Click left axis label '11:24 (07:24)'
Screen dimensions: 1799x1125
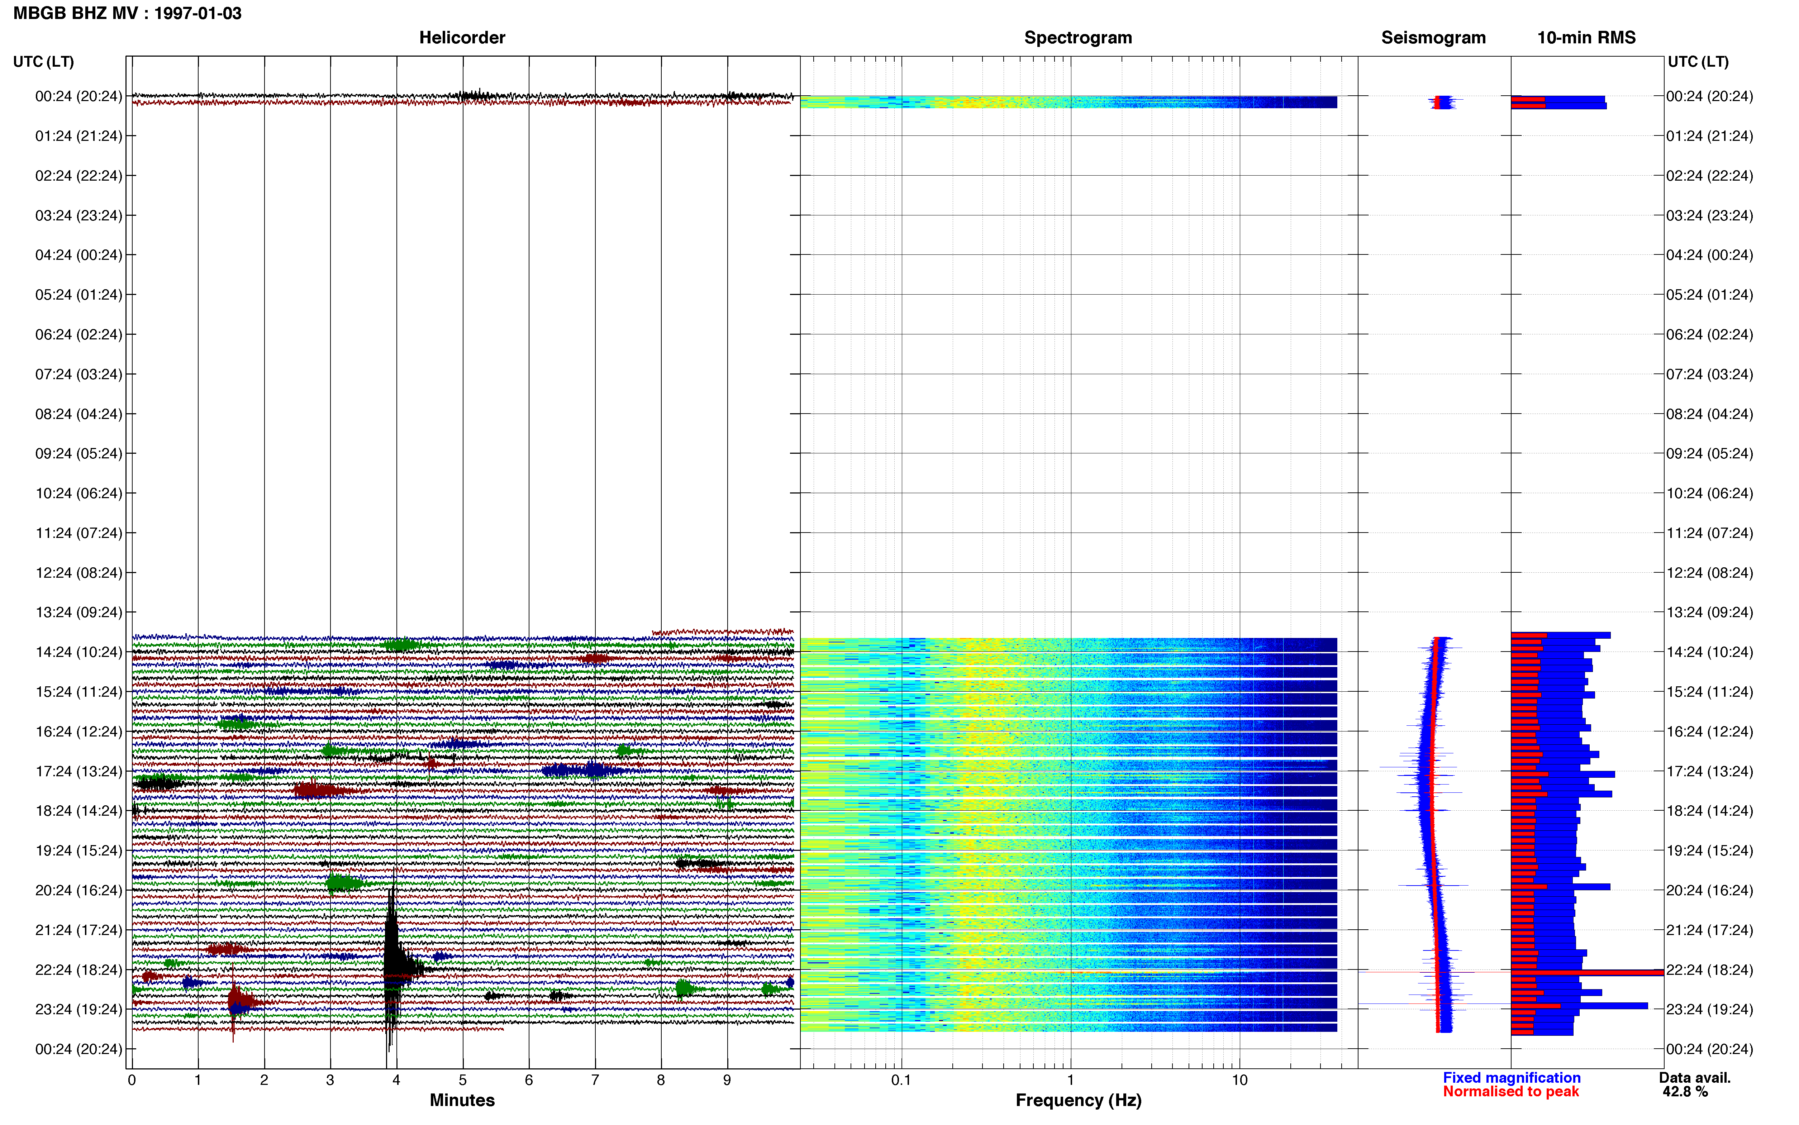(79, 533)
